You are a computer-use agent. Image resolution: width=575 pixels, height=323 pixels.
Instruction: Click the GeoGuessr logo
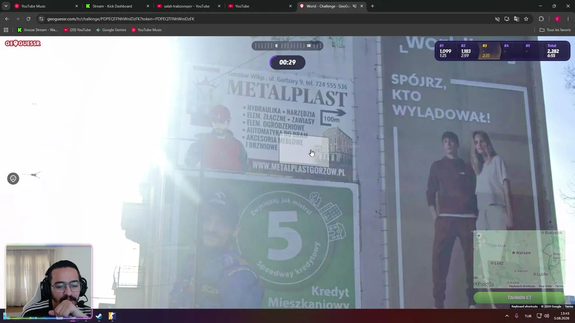tap(23, 44)
